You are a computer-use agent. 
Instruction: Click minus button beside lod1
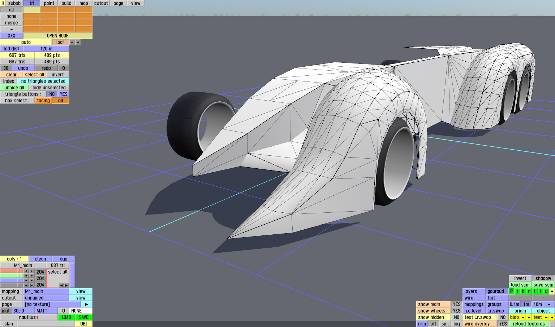(x=72, y=42)
